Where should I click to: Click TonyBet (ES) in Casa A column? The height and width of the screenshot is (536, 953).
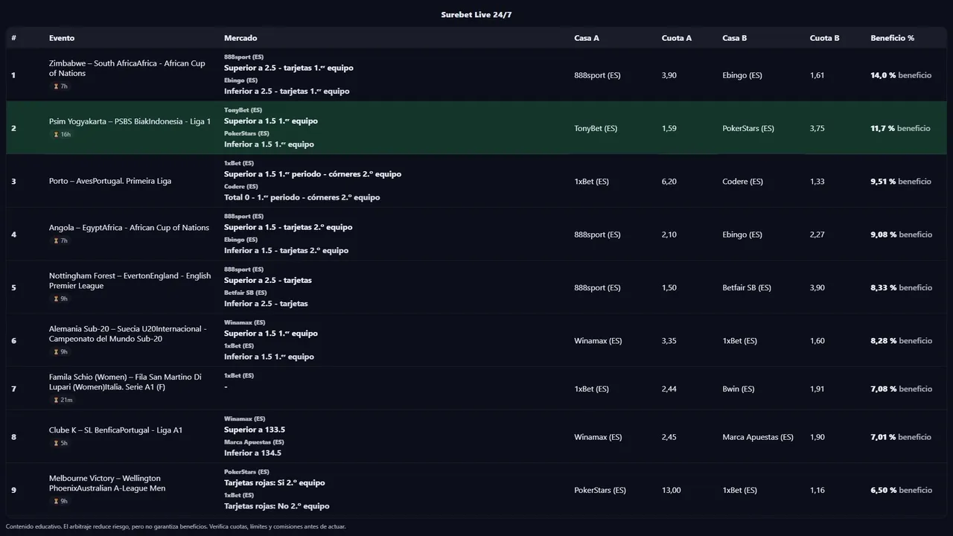(x=596, y=128)
